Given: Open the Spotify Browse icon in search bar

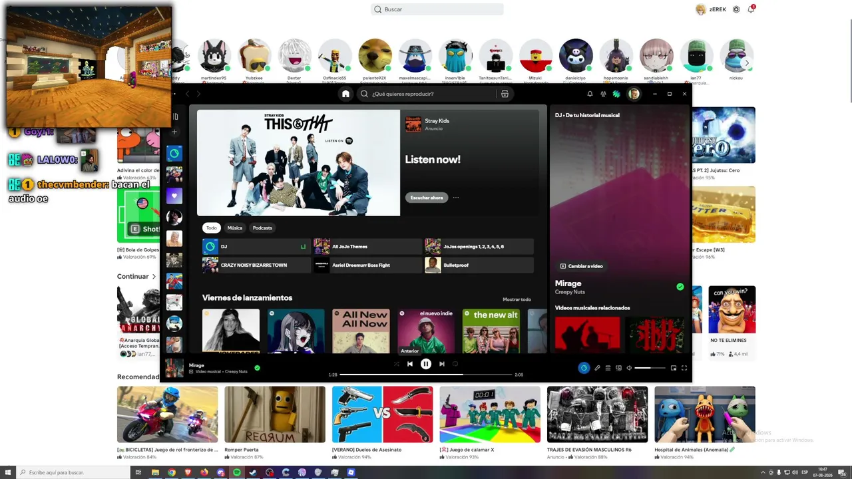Looking at the screenshot, I should (505, 94).
